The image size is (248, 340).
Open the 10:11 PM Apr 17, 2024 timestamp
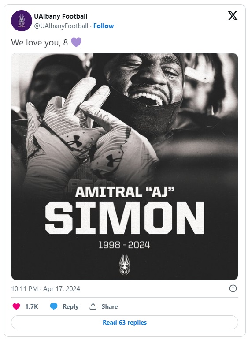pos(45,288)
